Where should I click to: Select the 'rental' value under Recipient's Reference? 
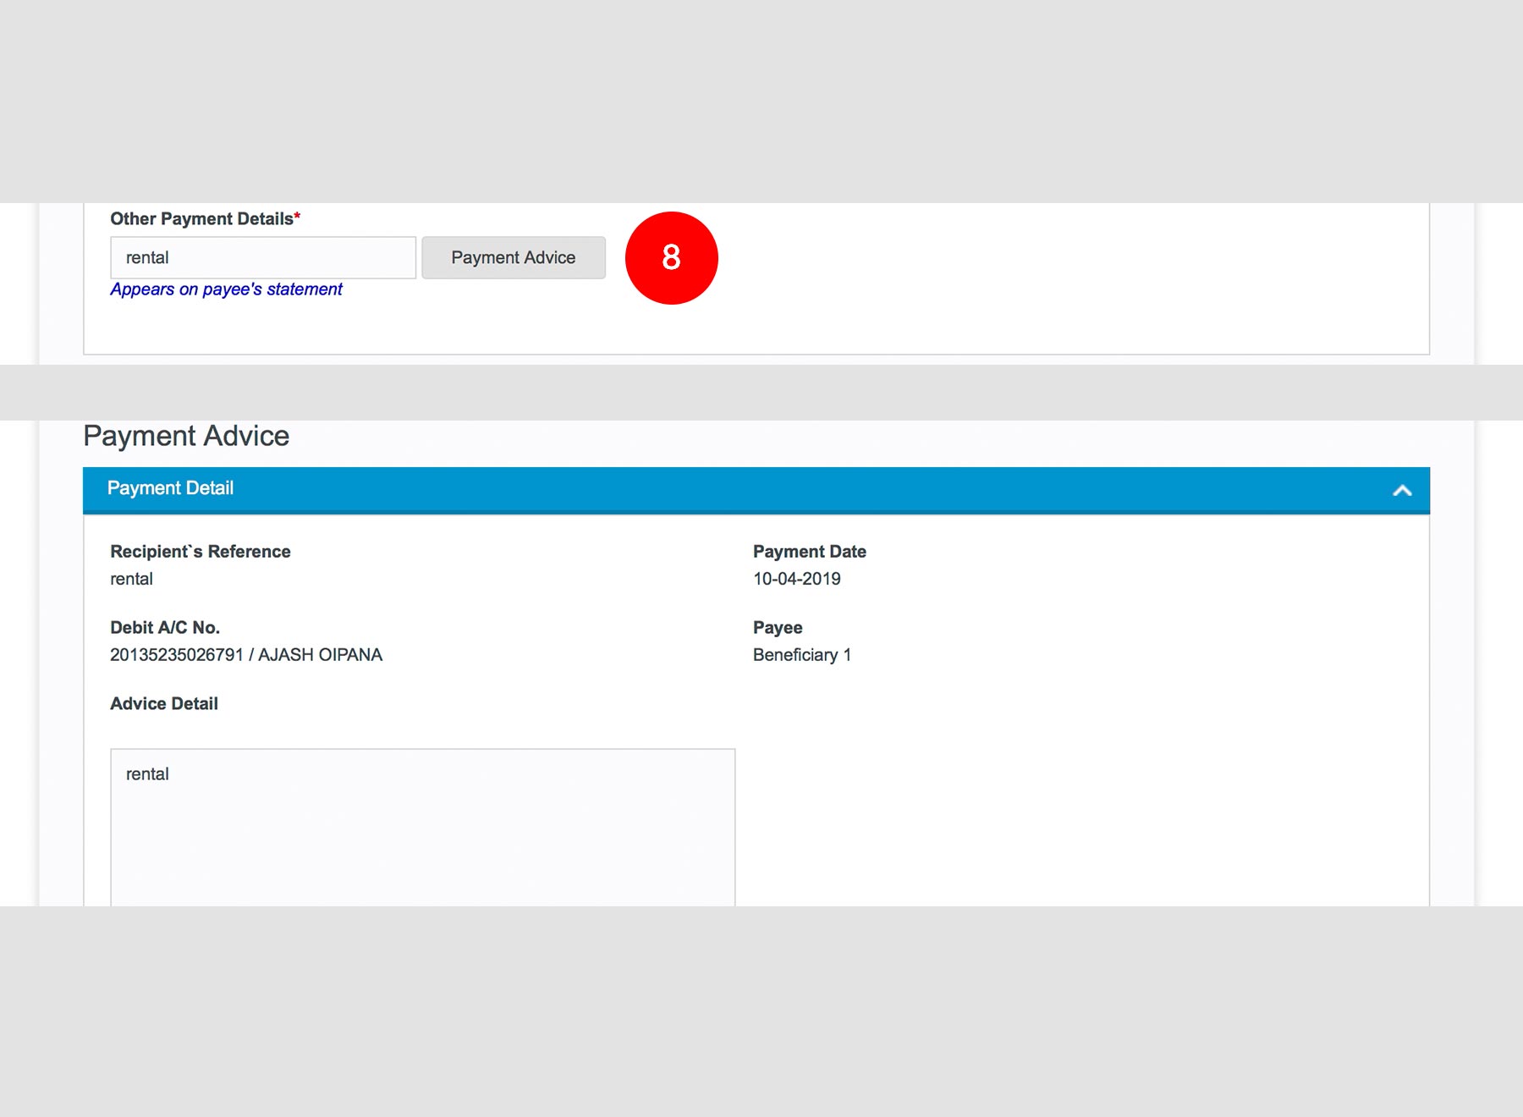[131, 579]
